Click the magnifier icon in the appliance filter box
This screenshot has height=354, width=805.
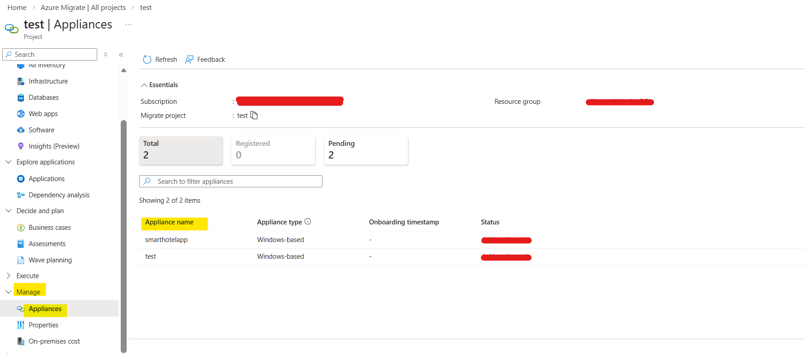pyautogui.click(x=147, y=181)
